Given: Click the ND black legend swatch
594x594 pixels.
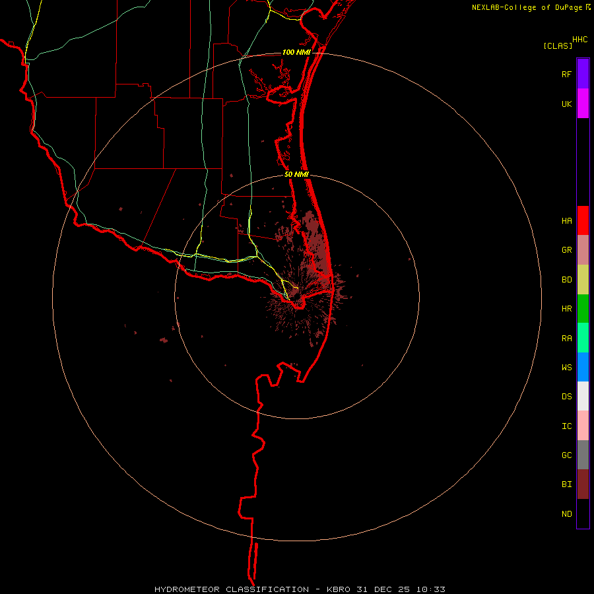Looking at the screenshot, I should (x=583, y=513).
